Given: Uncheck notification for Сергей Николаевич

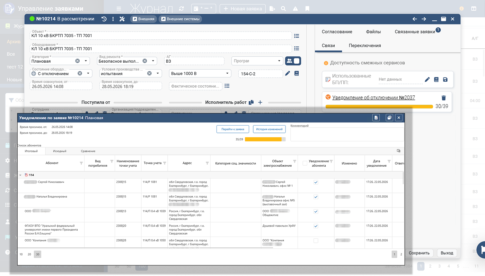Looking at the screenshot, I should 316,182.
